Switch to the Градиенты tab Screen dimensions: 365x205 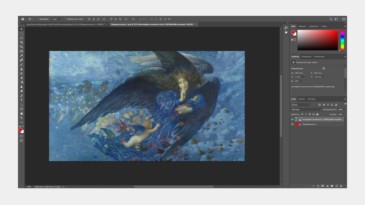[x=313, y=26]
